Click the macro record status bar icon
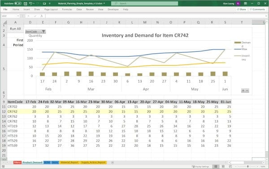 (x=3, y=166)
